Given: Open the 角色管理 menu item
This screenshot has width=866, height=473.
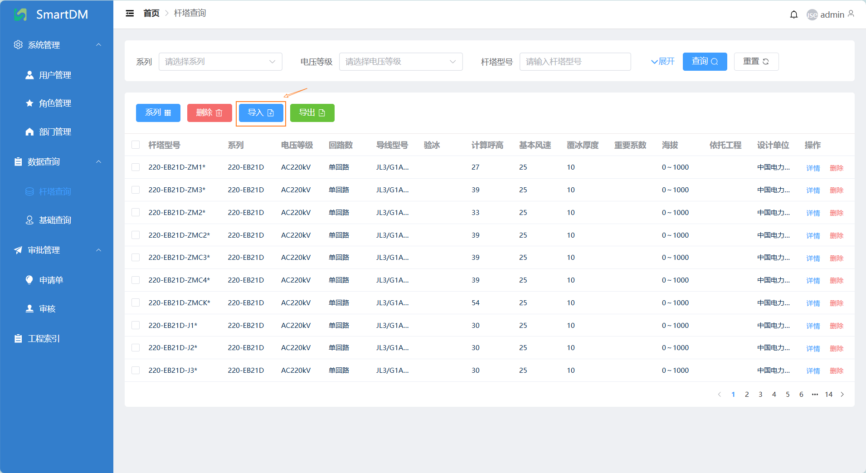Looking at the screenshot, I should pos(57,103).
